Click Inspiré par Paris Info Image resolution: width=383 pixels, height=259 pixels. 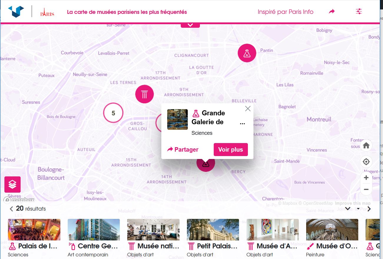point(285,12)
